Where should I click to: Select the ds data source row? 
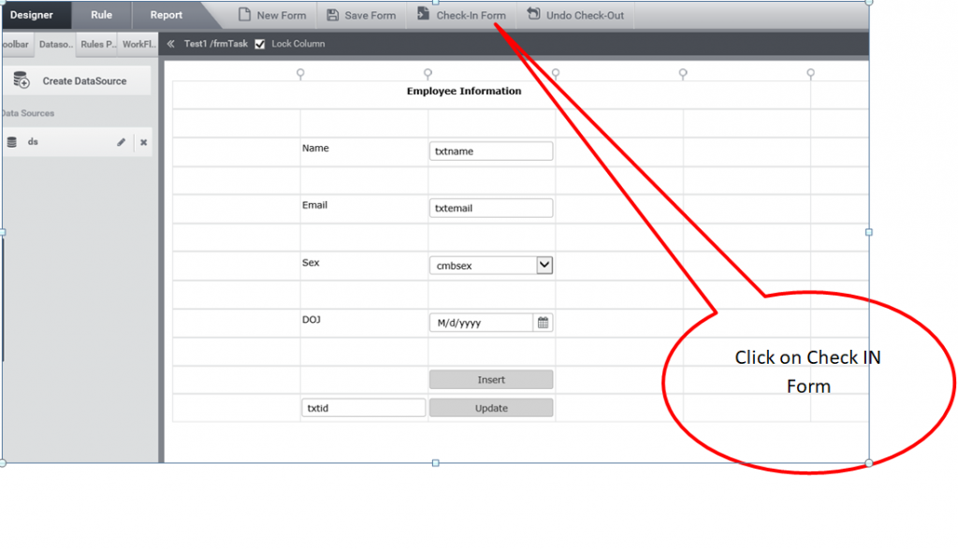pos(77,142)
